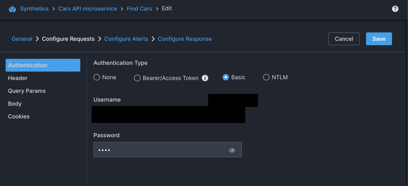408x186 pixels.
Task: Click inside the Password input field
Action: pyautogui.click(x=159, y=150)
